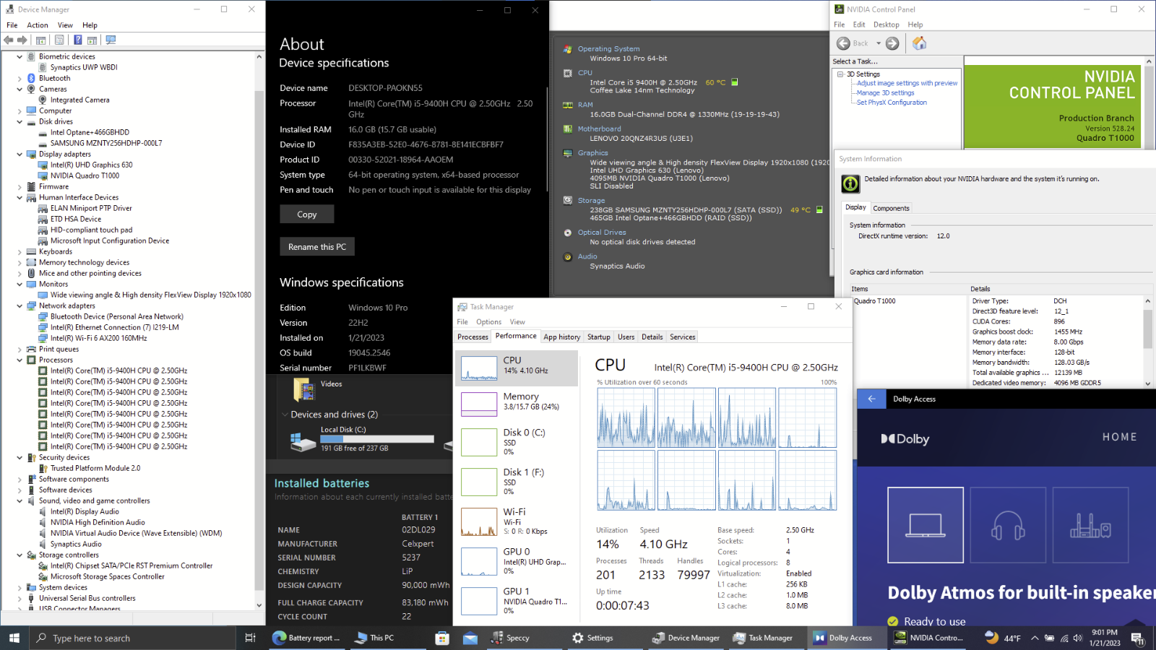Click NVIDIA Control Panel forward arrow icon
1156x650 pixels.
[x=892, y=43]
